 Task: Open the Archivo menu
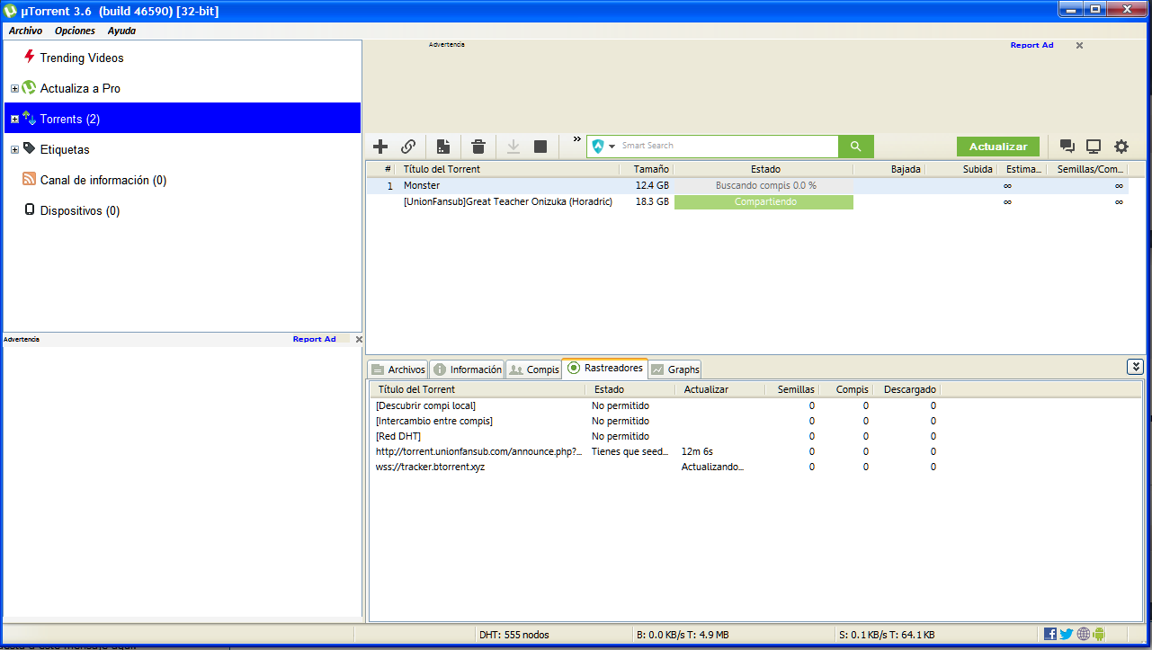click(x=25, y=31)
